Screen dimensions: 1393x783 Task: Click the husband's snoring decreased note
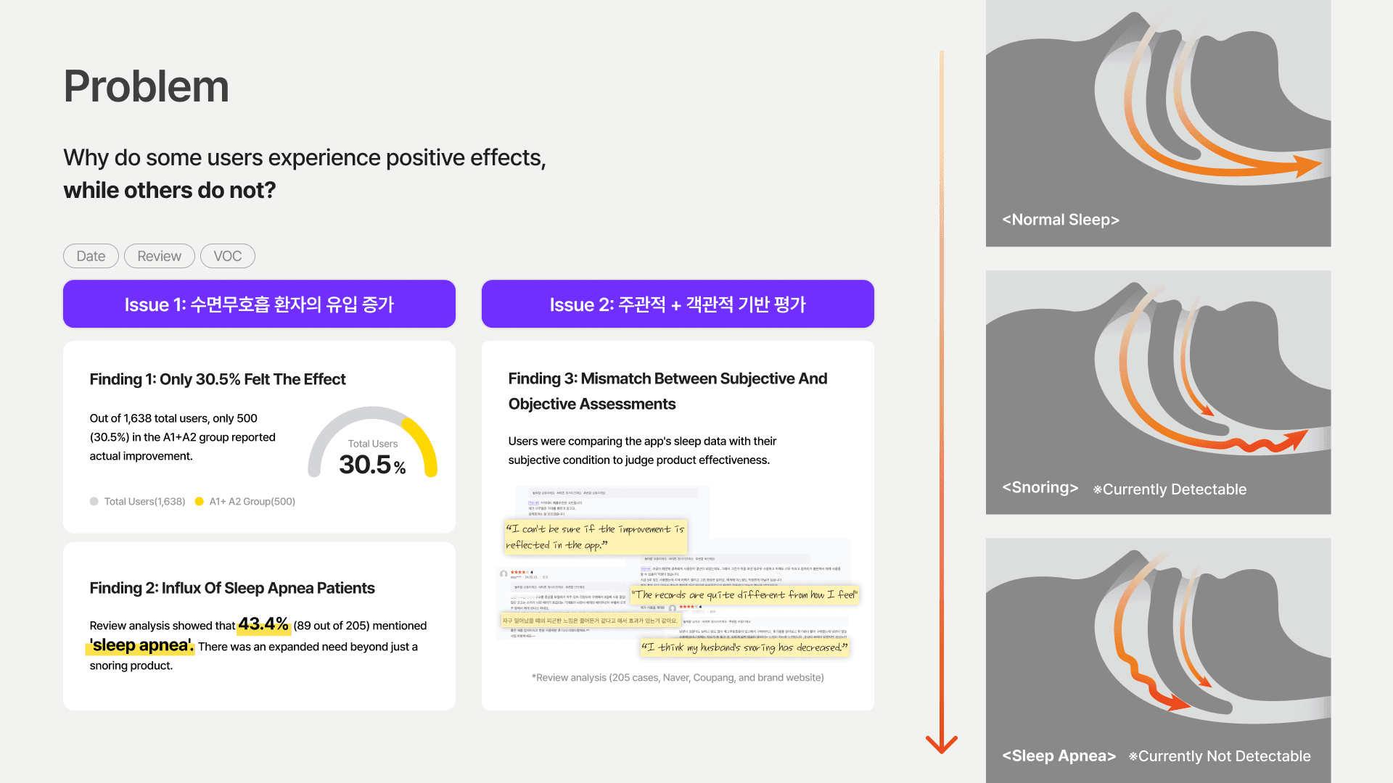[744, 647]
